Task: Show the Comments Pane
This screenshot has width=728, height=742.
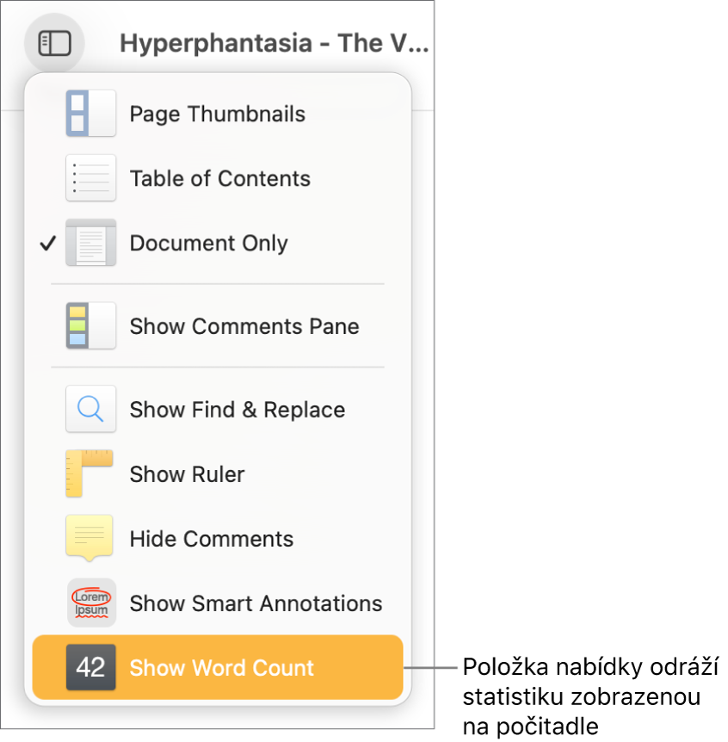Action: pyautogui.click(x=244, y=326)
